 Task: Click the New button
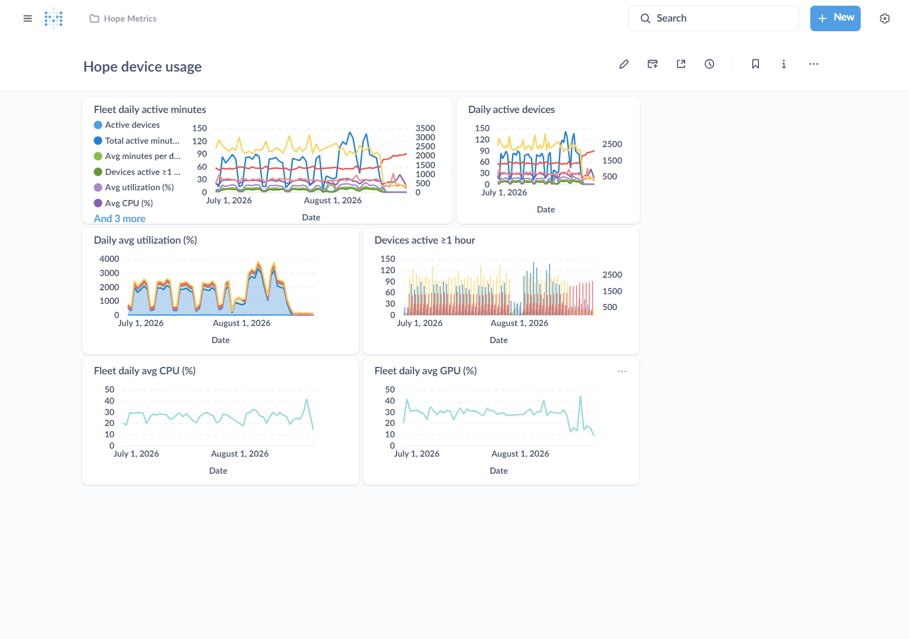point(835,19)
